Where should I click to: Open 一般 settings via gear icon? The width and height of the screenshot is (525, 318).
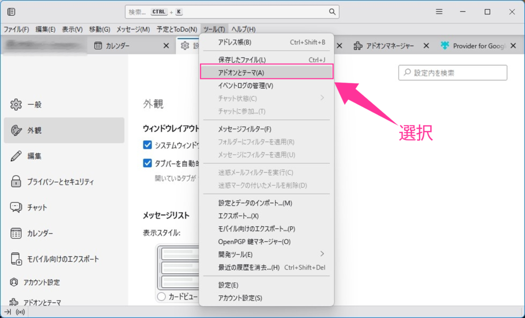point(16,105)
